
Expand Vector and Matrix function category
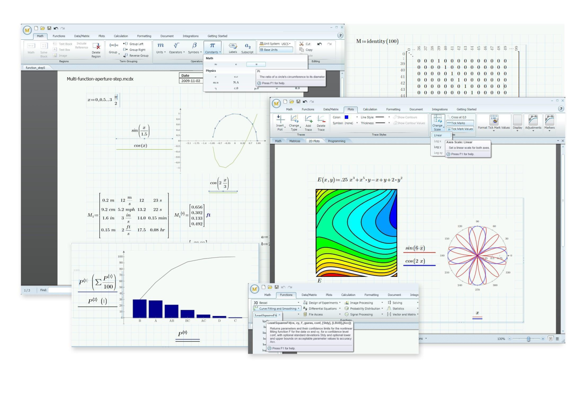tap(403, 315)
